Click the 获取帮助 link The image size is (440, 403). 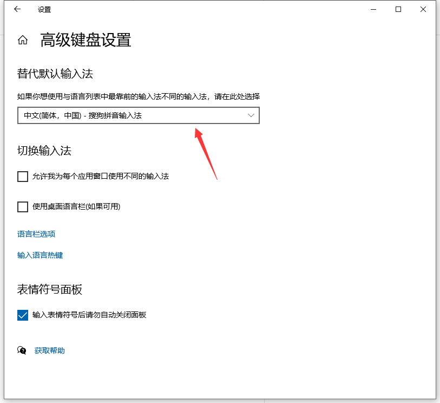pos(49,350)
